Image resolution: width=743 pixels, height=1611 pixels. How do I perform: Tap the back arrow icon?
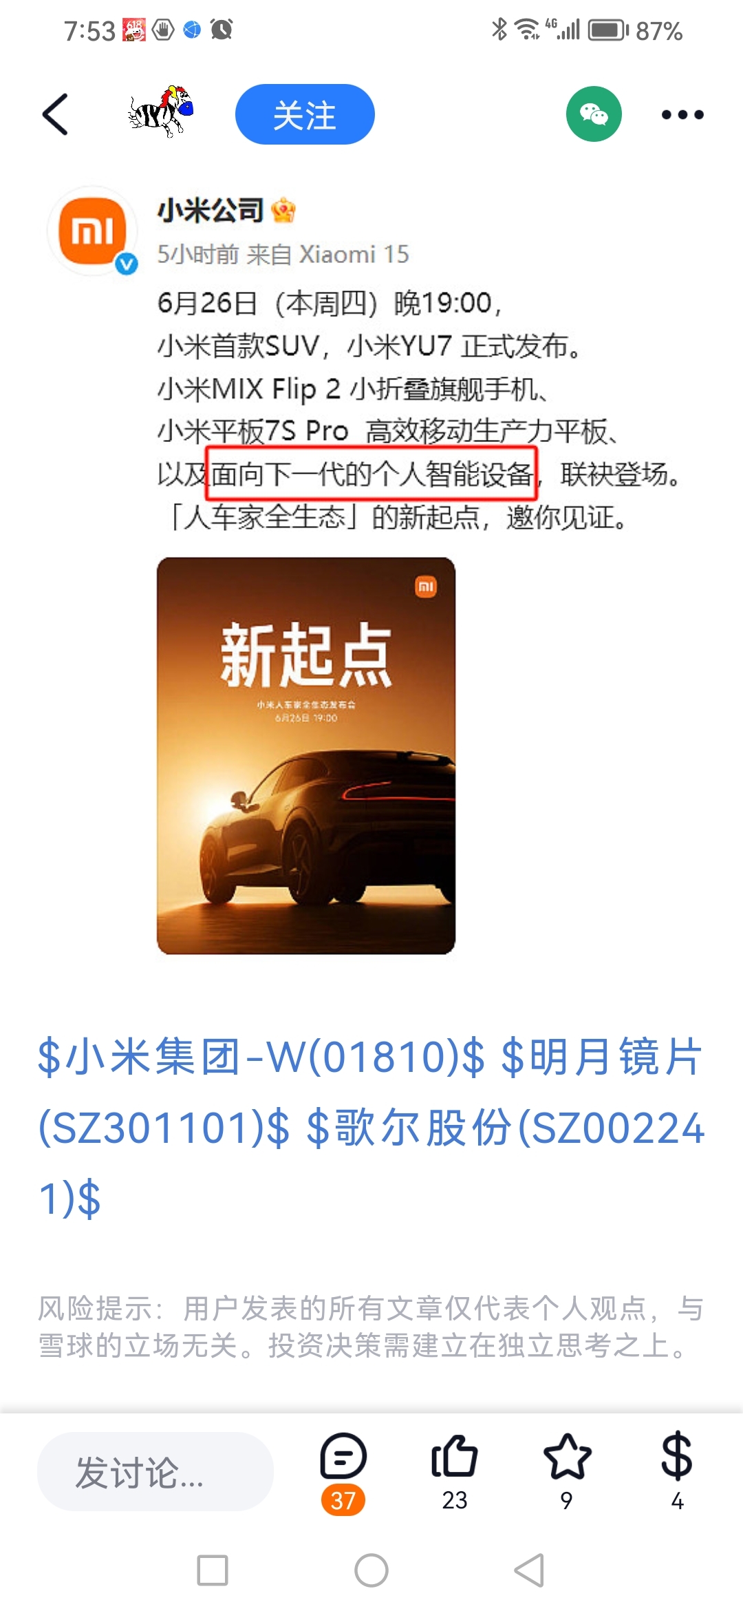(x=56, y=114)
